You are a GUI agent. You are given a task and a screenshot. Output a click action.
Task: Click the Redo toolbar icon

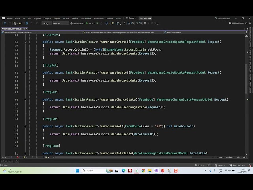pos(37,23)
